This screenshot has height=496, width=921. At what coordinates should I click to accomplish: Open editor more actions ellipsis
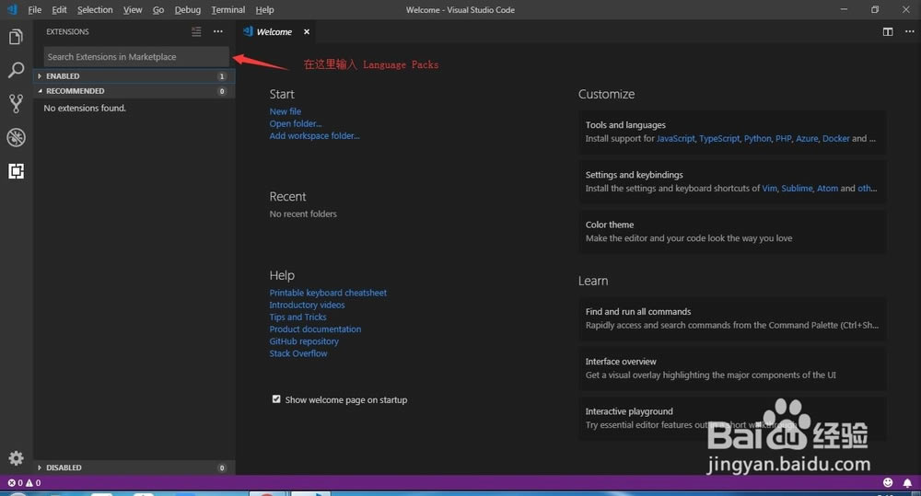point(909,31)
